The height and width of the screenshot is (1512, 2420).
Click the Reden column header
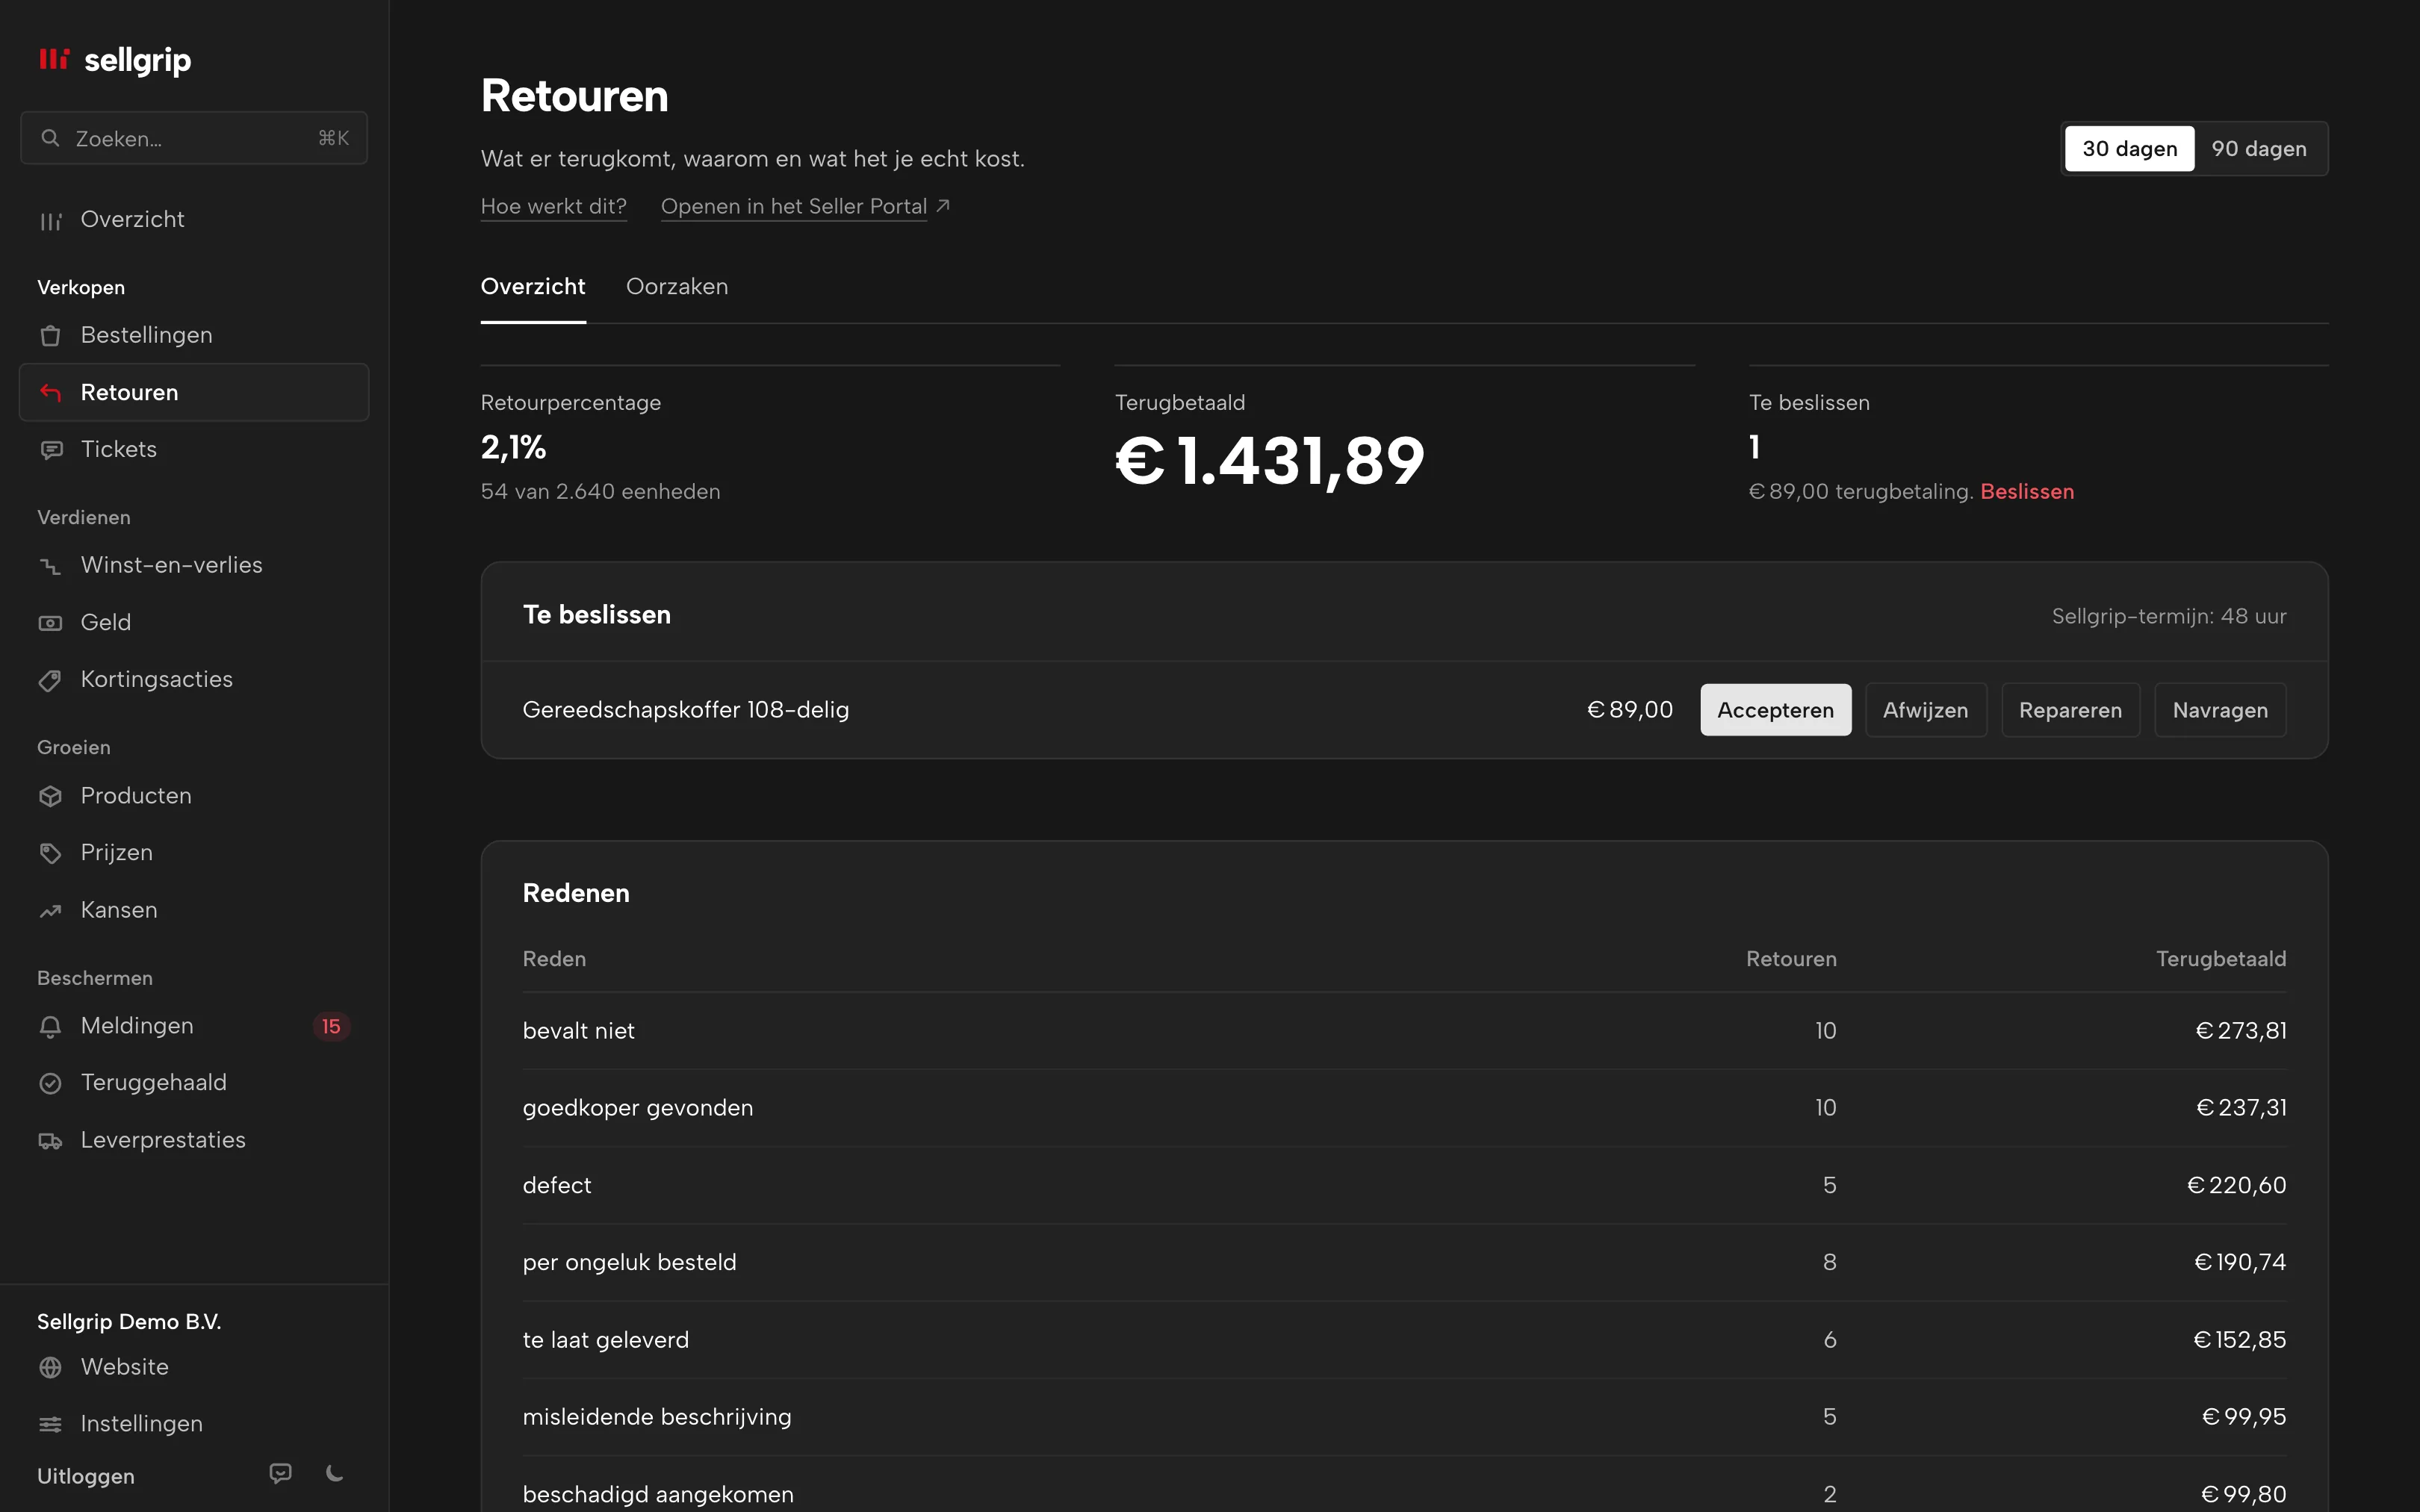pyautogui.click(x=554, y=959)
